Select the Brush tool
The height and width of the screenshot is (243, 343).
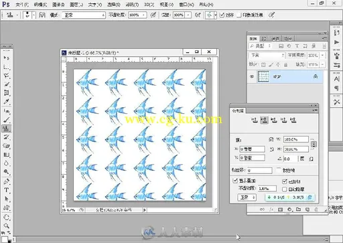(7, 120)
